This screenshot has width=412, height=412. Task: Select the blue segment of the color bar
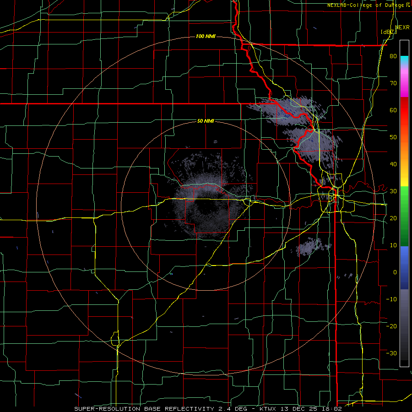[404, 267]
